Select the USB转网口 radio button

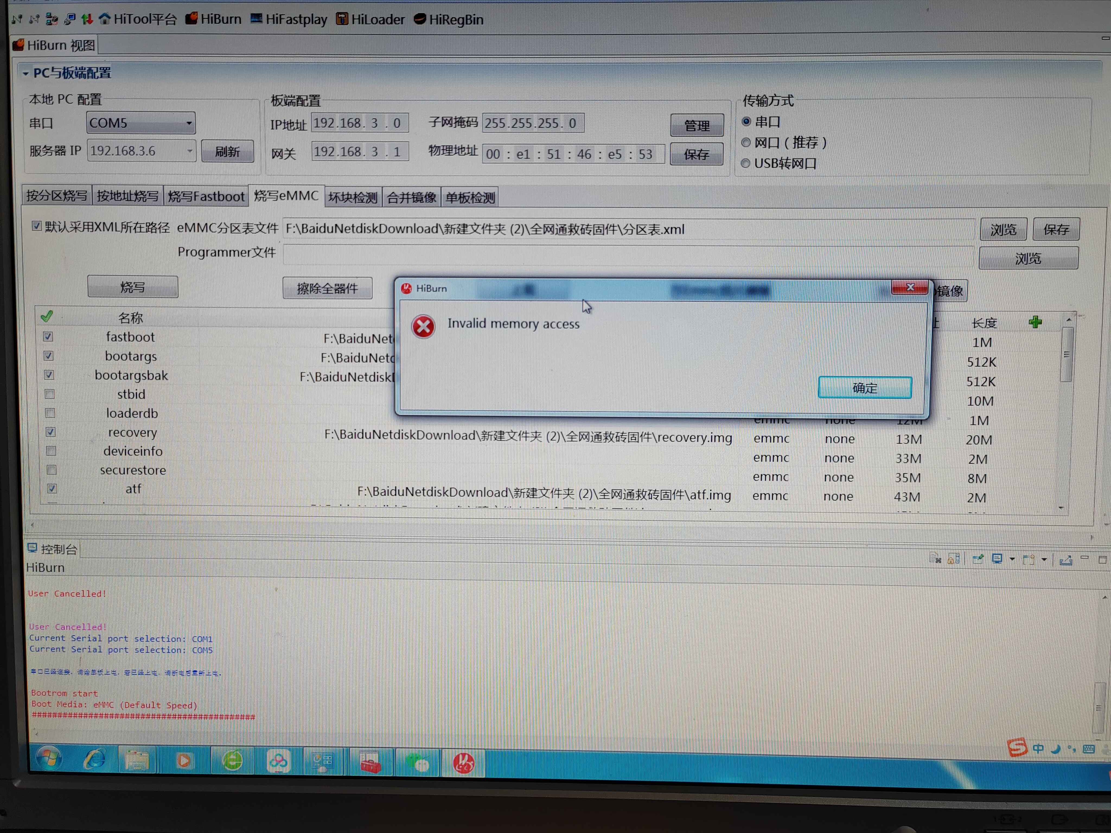[x=745, y=163]
